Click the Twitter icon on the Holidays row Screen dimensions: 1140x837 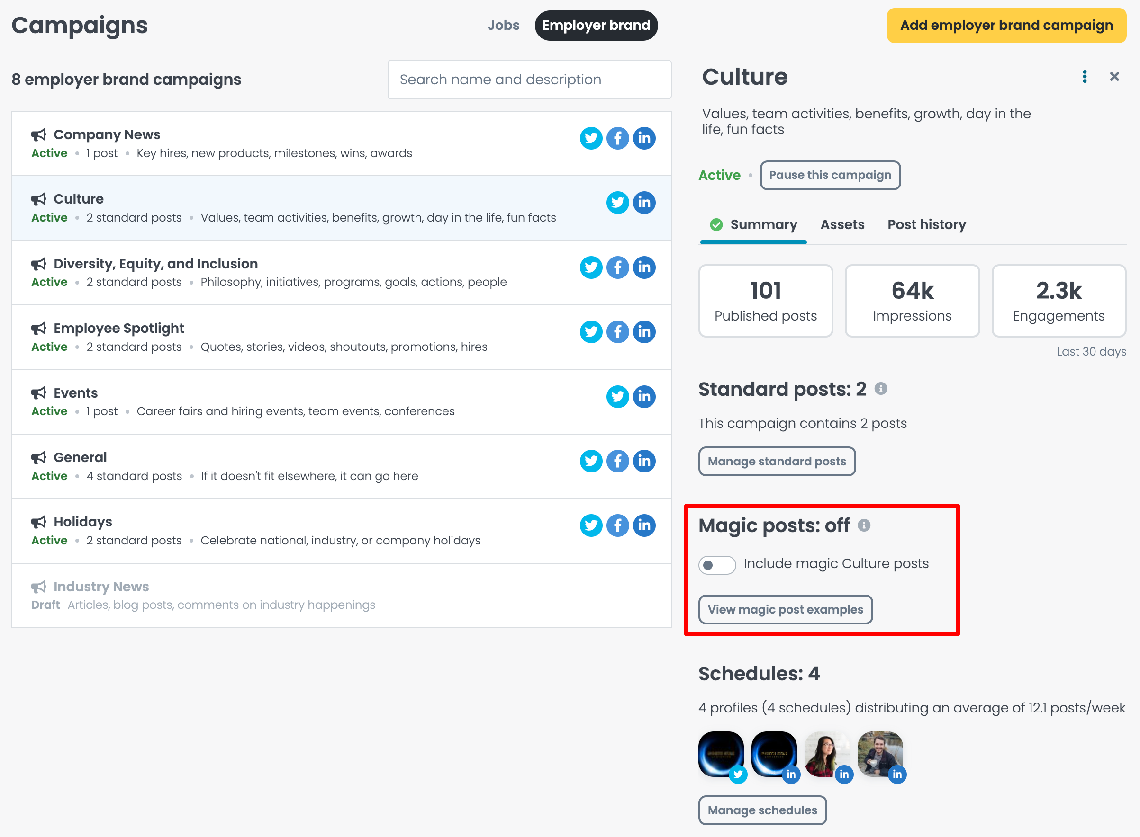pyautogui.click(x=591, y=525)
